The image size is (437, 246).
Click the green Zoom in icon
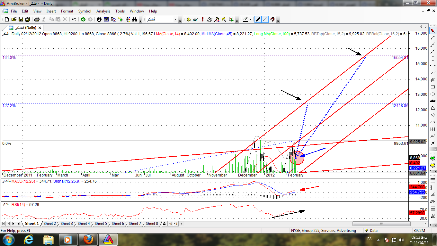pos(433,158)
